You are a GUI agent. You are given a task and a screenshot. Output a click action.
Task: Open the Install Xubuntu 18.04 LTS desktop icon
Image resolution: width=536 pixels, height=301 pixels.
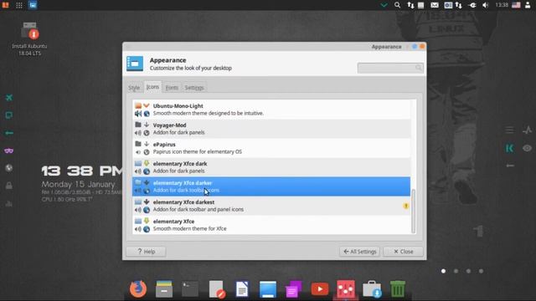point(30,39)
